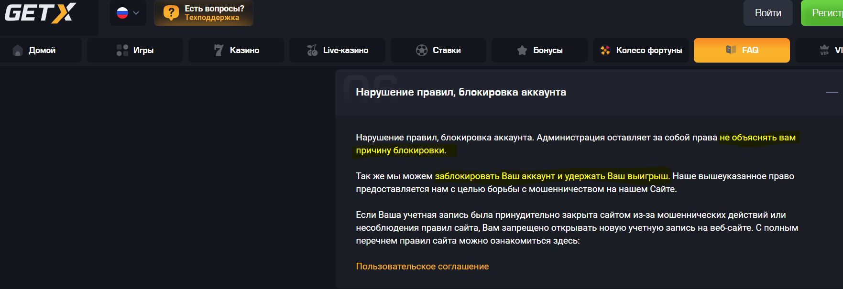Collapse section with the minus icon
Image resolution: width=843 pixels, height=289 pixels.
(x=832, y=92)
